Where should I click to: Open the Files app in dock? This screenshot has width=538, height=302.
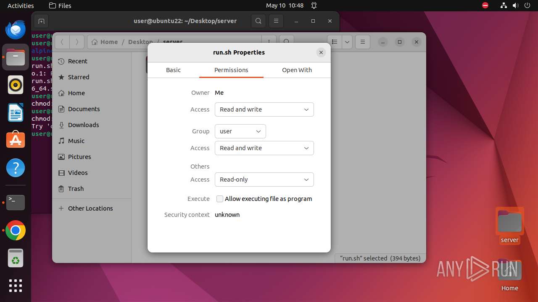[x=16, y=57]
